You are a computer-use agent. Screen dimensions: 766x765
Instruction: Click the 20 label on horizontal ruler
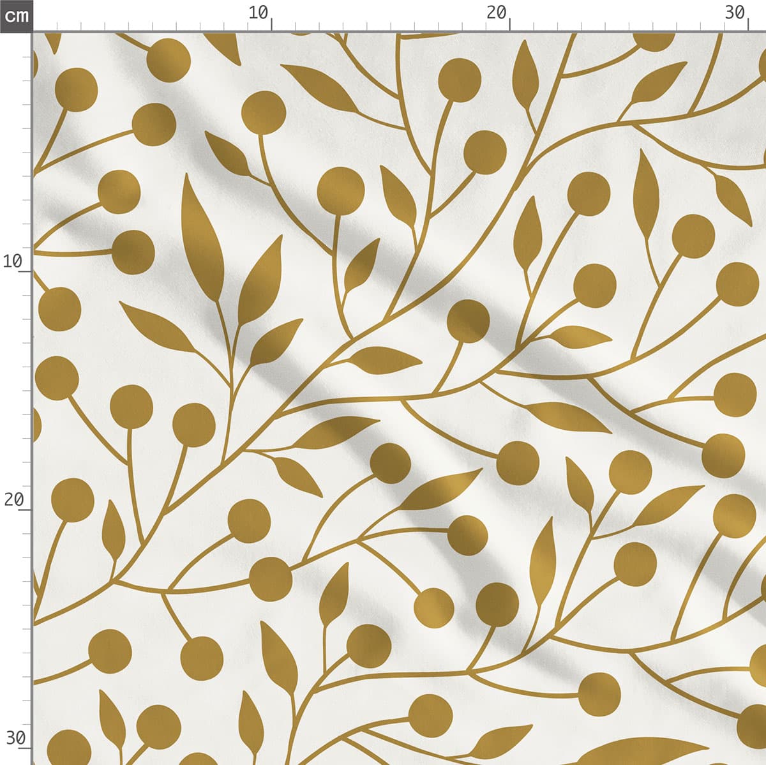pyautogui.click(x=496, y=13)
